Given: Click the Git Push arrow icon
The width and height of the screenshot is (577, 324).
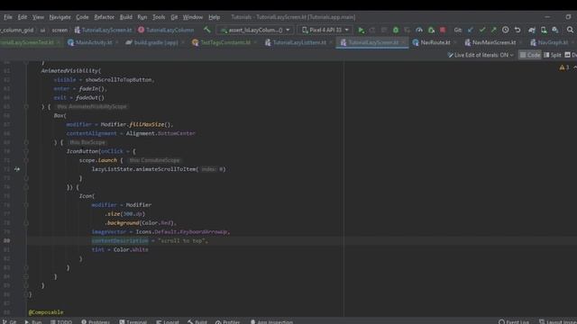Looking at the screenshot, I should tap(494, 30).
